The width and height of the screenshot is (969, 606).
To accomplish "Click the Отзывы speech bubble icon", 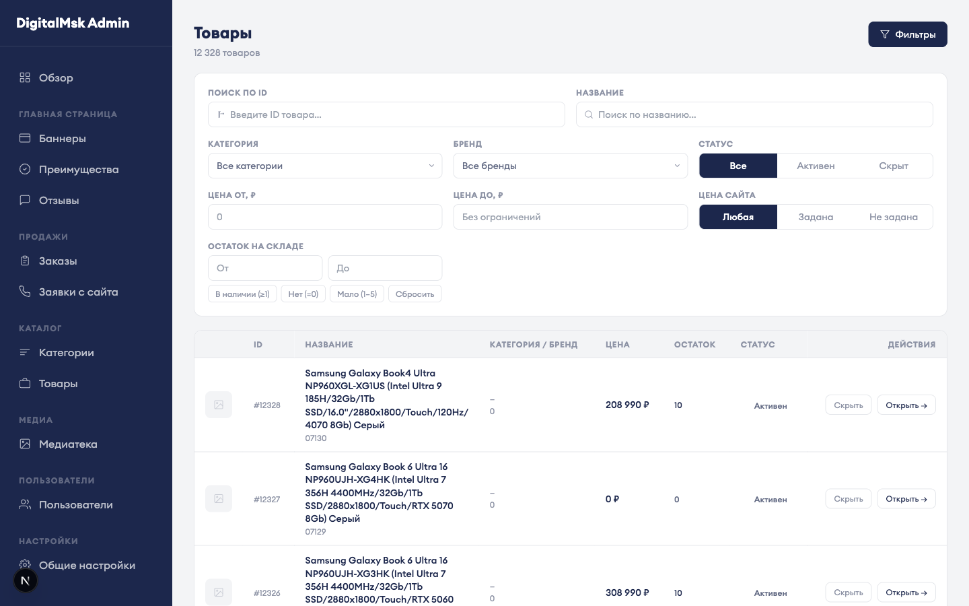I will point(25,200).
